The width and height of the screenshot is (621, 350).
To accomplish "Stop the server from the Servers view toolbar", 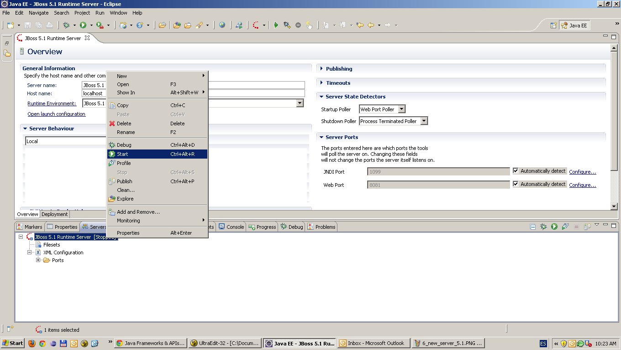I will [x=577, y=226].
